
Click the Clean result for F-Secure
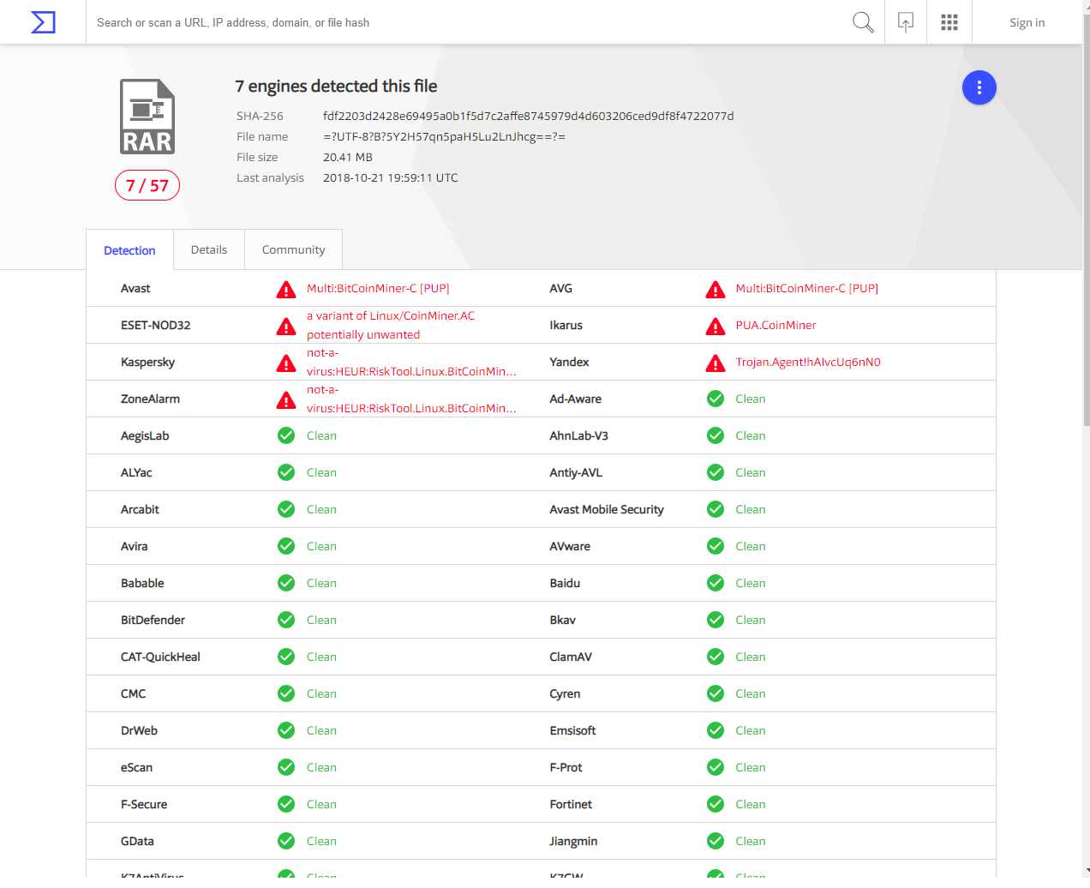click(321, 804)
